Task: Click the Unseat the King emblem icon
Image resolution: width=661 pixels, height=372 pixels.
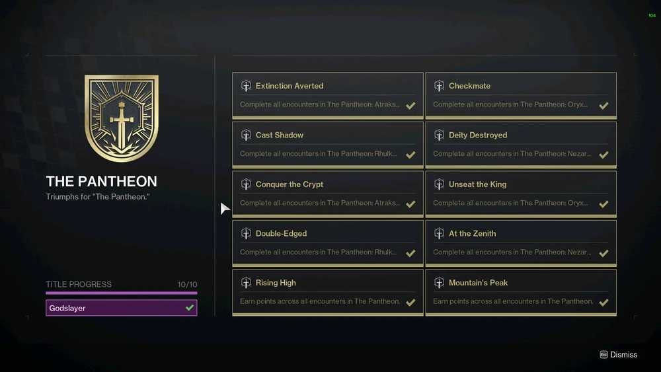Action: pos(439,184)
